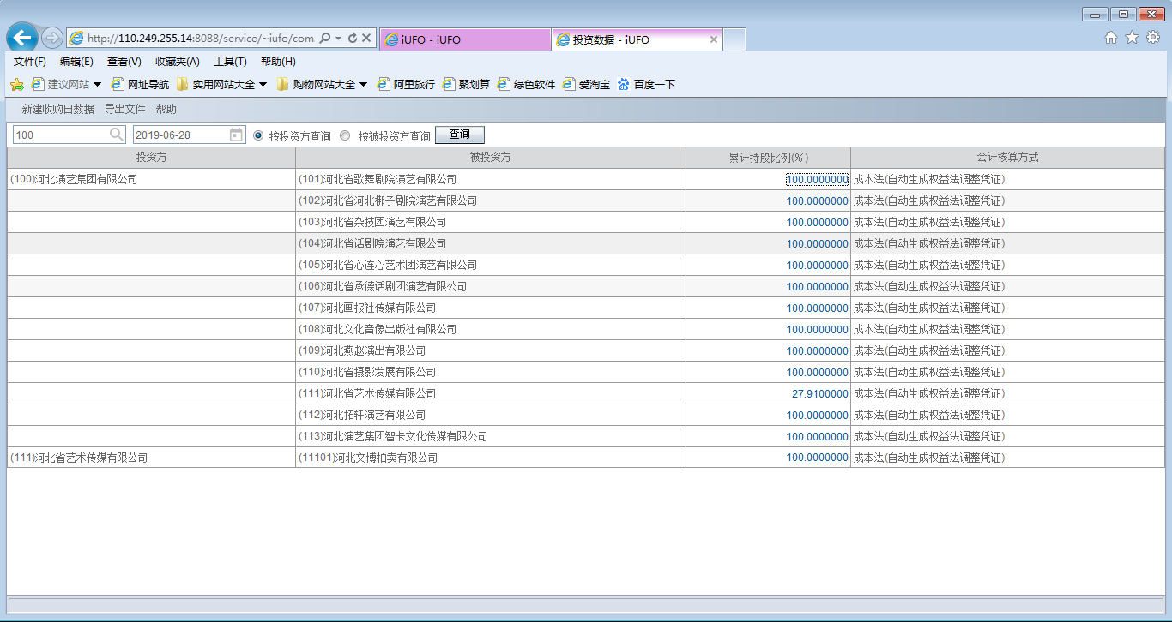Click 导出文件 to export the data
Image resolution: width=1172 pixels, height=622 pixels.
(124, 109)
